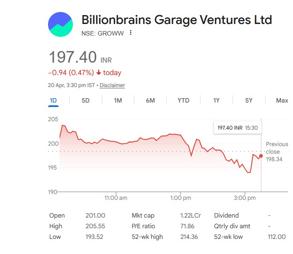Screen dimensions: 293x254
Task: Click the Mkt cap value 1.22LCr
Action: [x=190, y=215]
